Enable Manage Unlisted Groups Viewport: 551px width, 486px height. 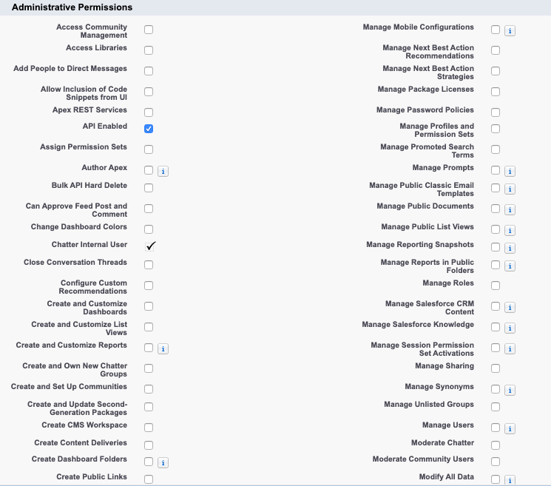496,407
